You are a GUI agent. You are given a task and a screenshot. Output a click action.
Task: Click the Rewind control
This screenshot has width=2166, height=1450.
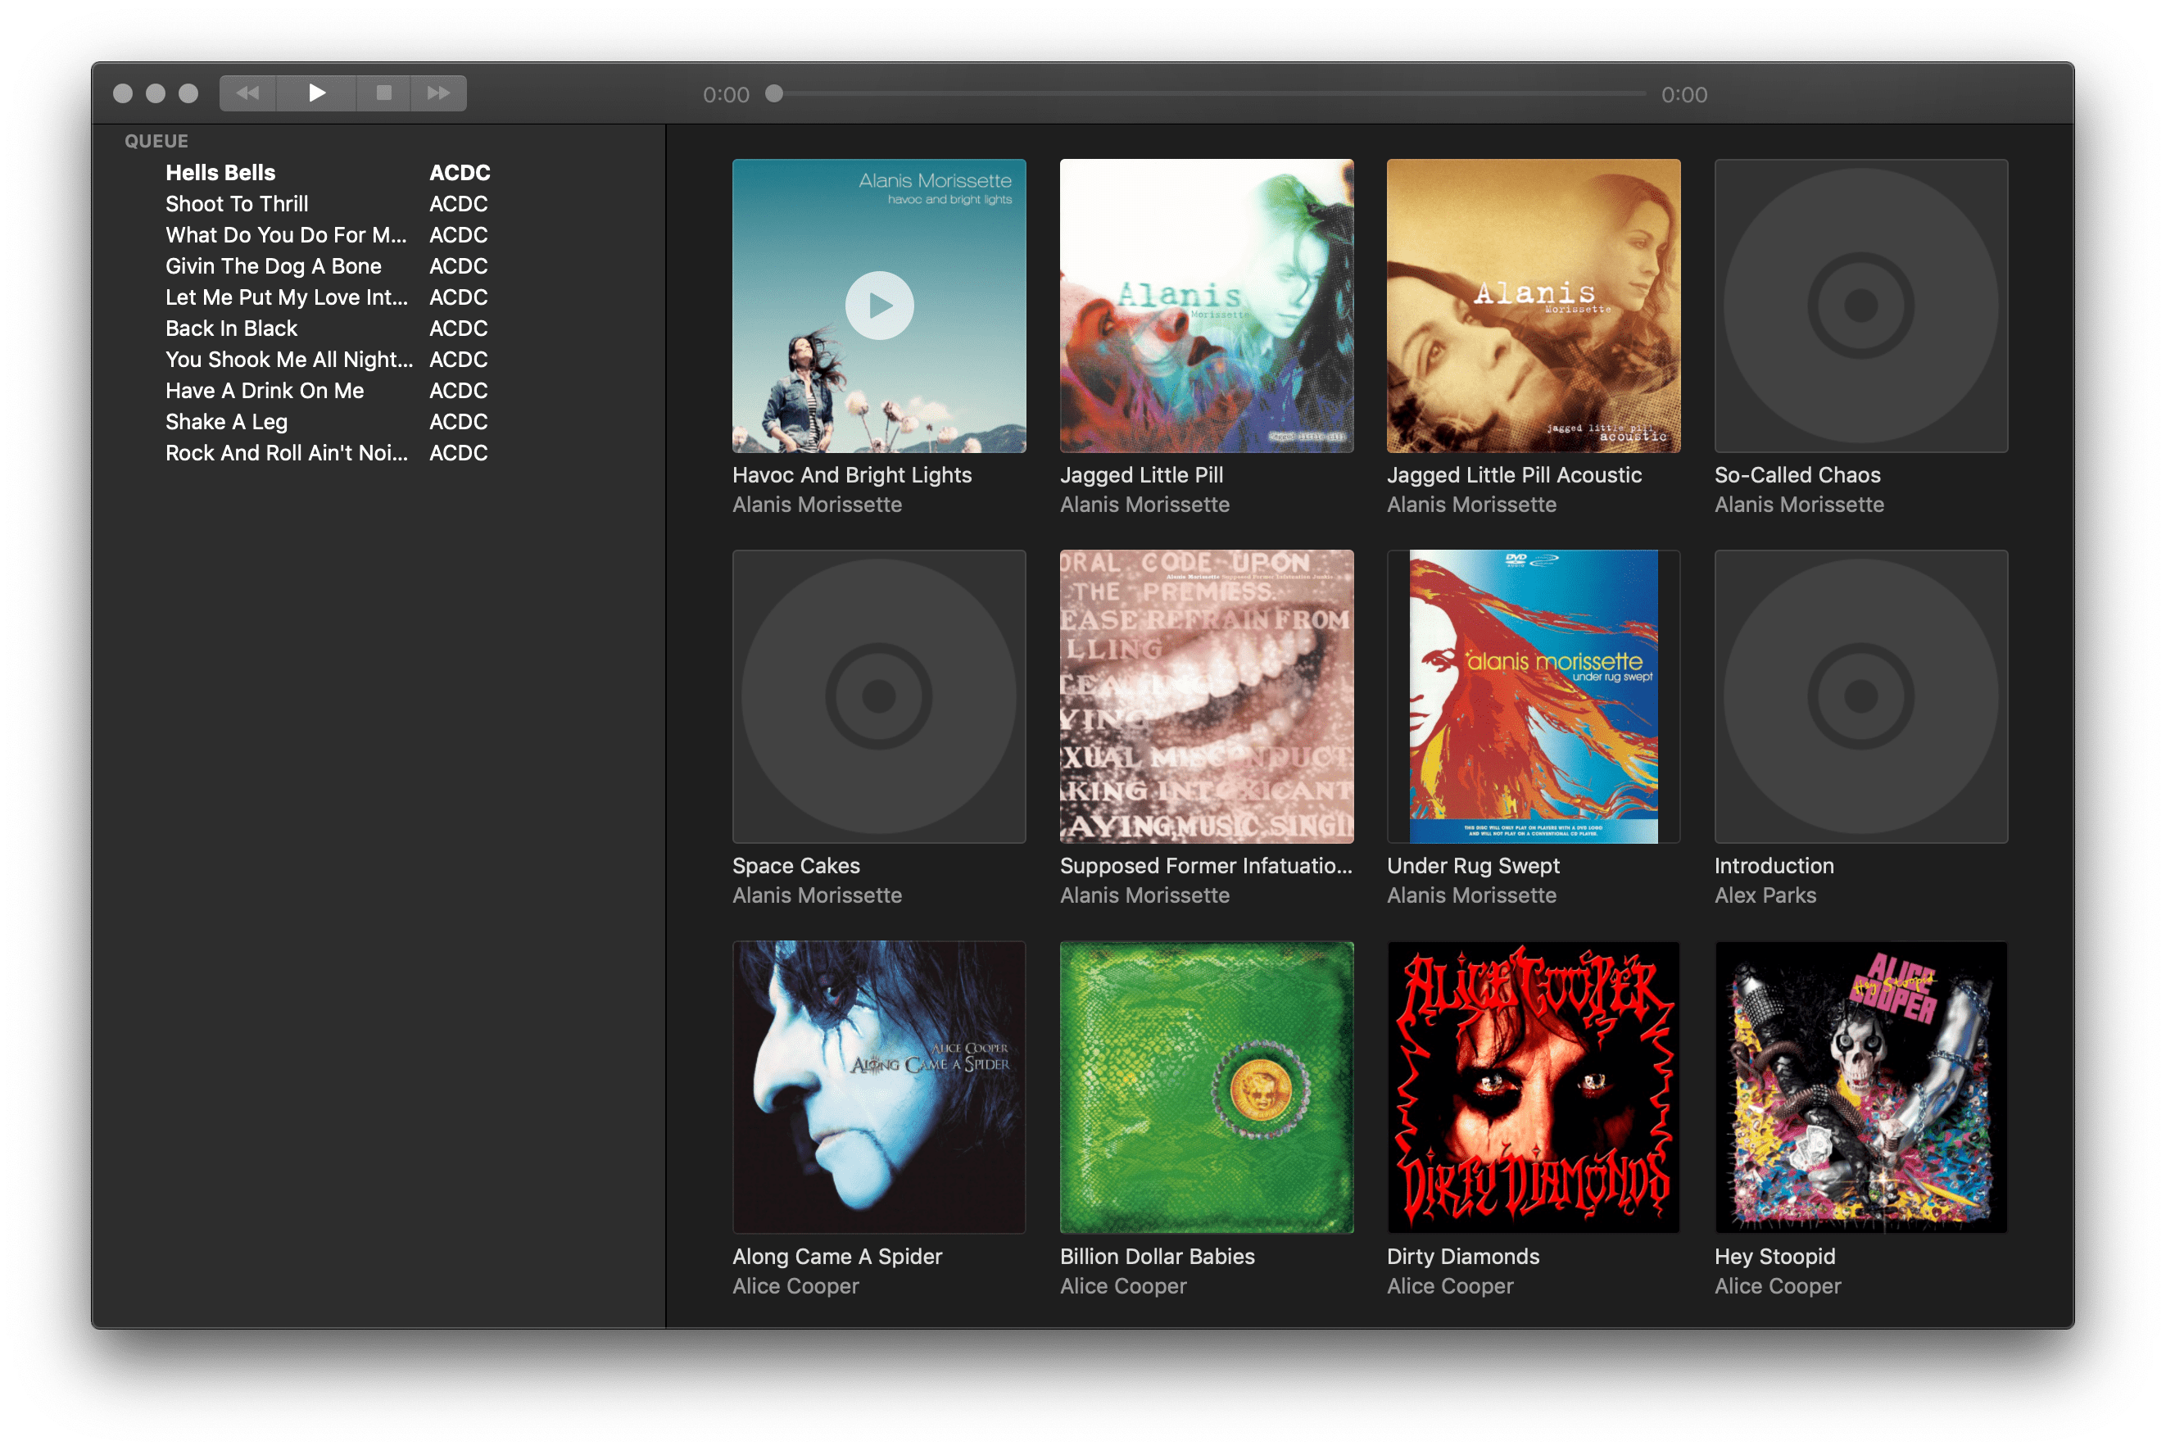click(247, 93)
